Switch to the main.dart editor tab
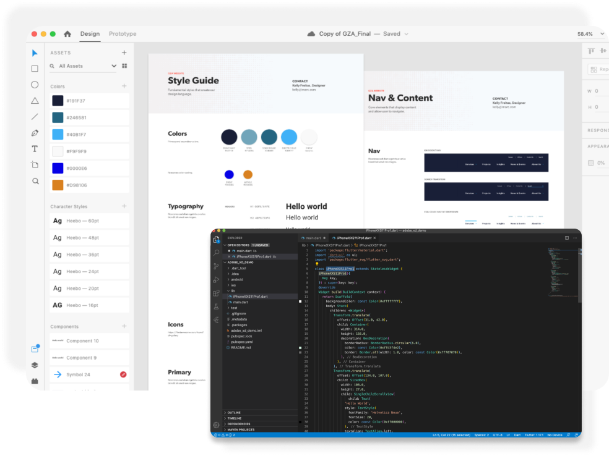The image size is (609, 456). (x=311, y=238)
